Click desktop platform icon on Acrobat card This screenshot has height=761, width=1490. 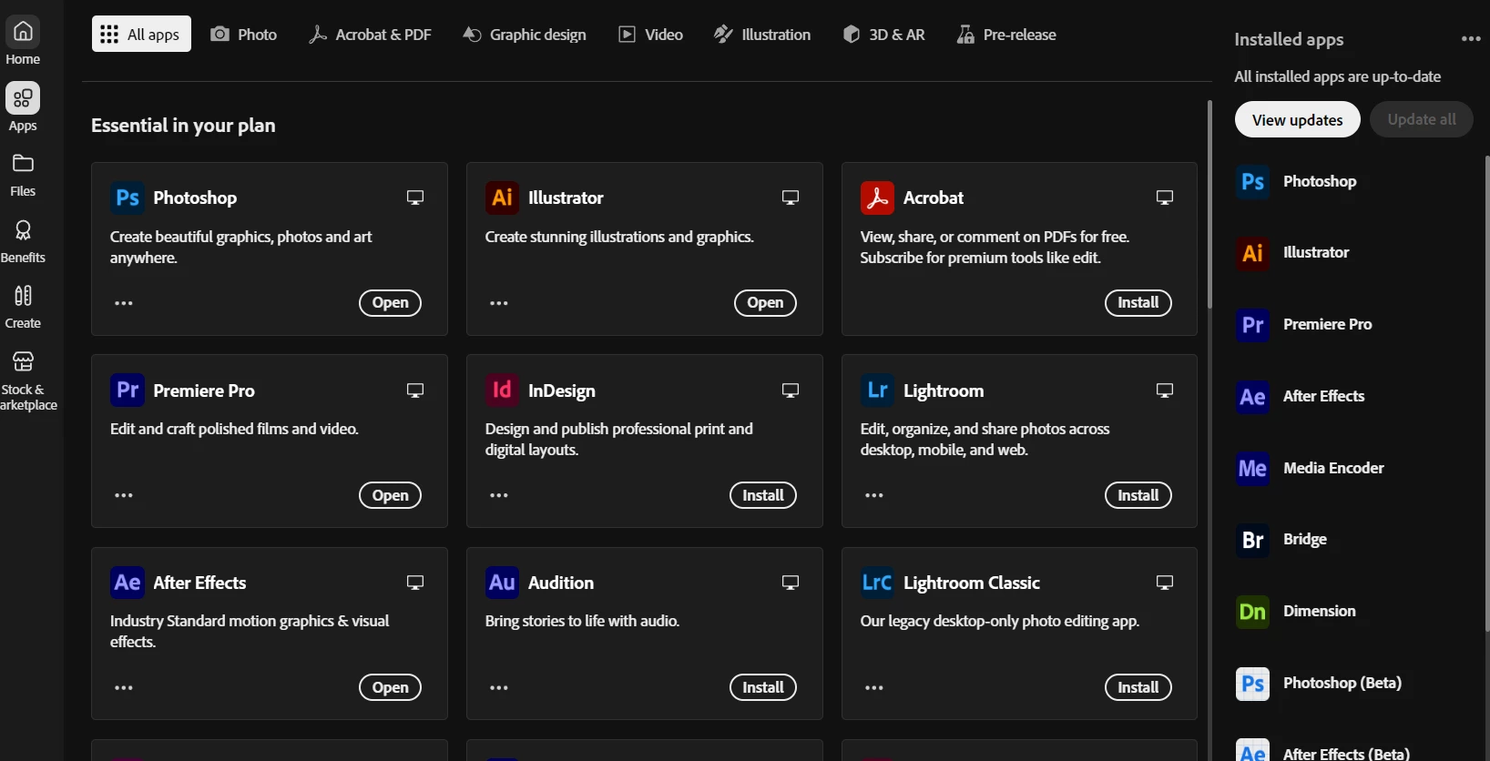click(x=1165, y=198)
